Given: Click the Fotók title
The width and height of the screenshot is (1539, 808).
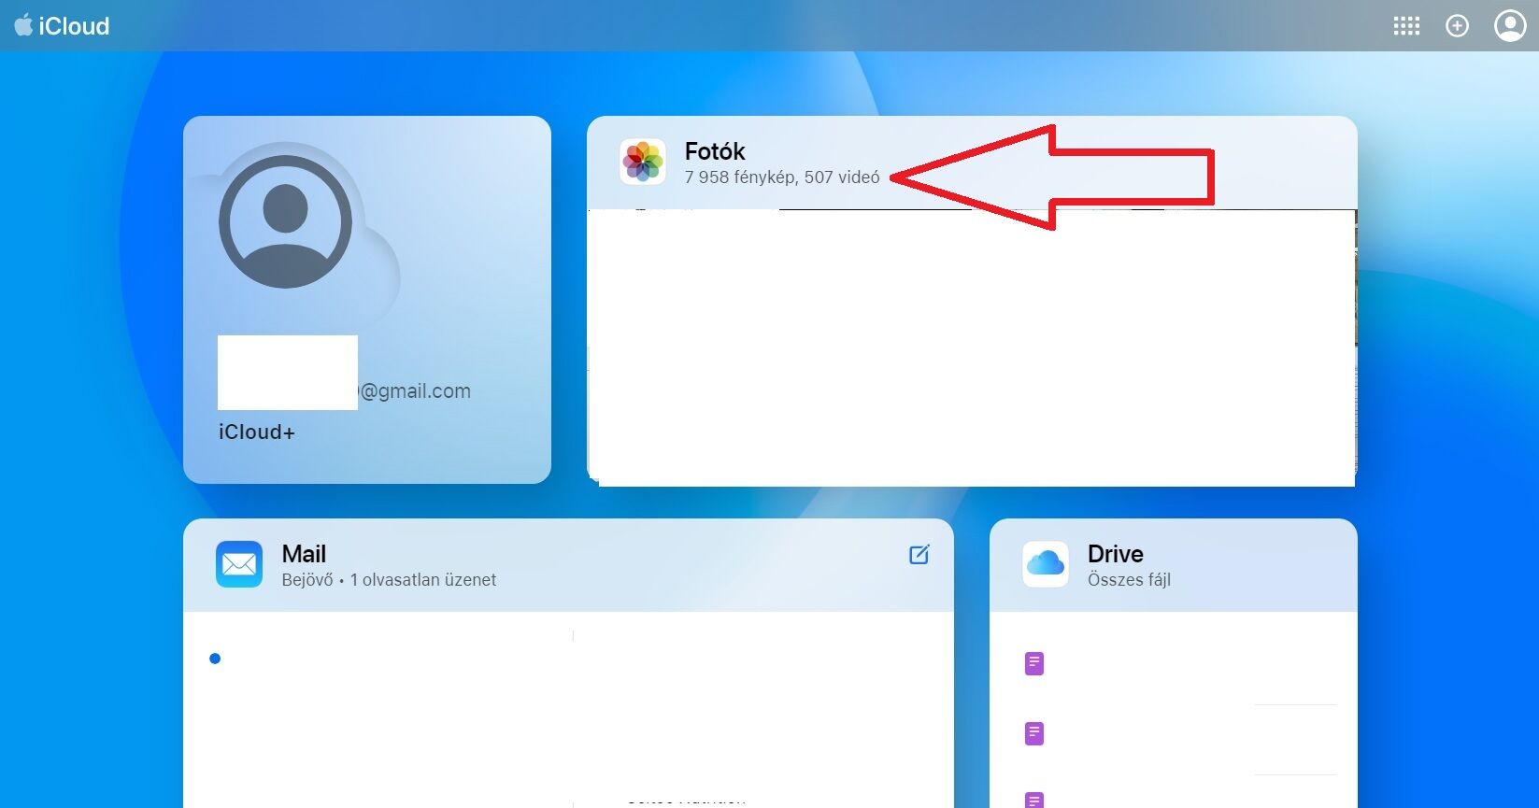Looking at the screenshot, I should 715,151.
